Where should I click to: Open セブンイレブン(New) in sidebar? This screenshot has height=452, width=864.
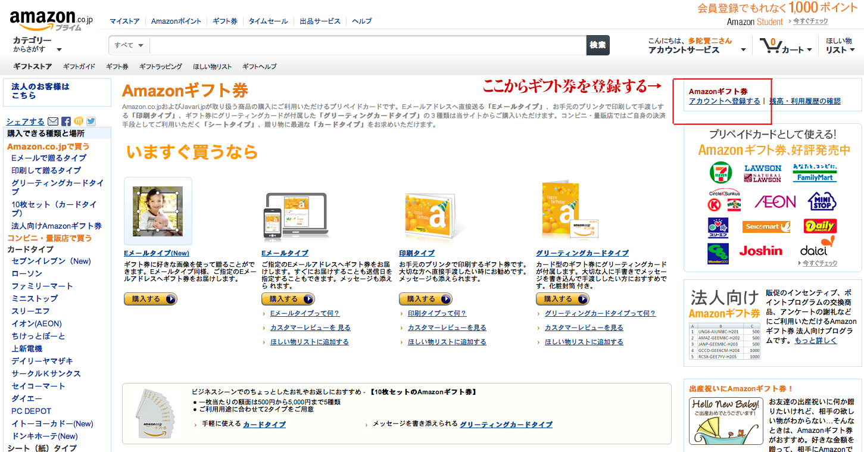(51, 261)
